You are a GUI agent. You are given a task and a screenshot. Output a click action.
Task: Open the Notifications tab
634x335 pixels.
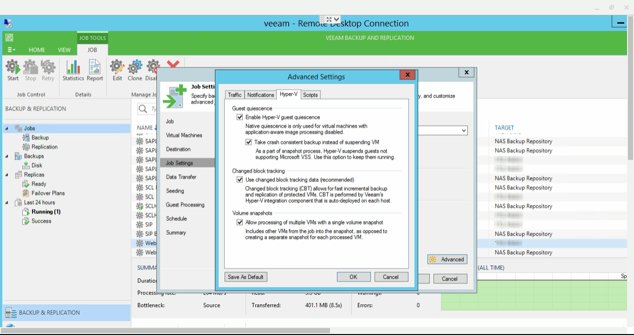coord(260,94)
